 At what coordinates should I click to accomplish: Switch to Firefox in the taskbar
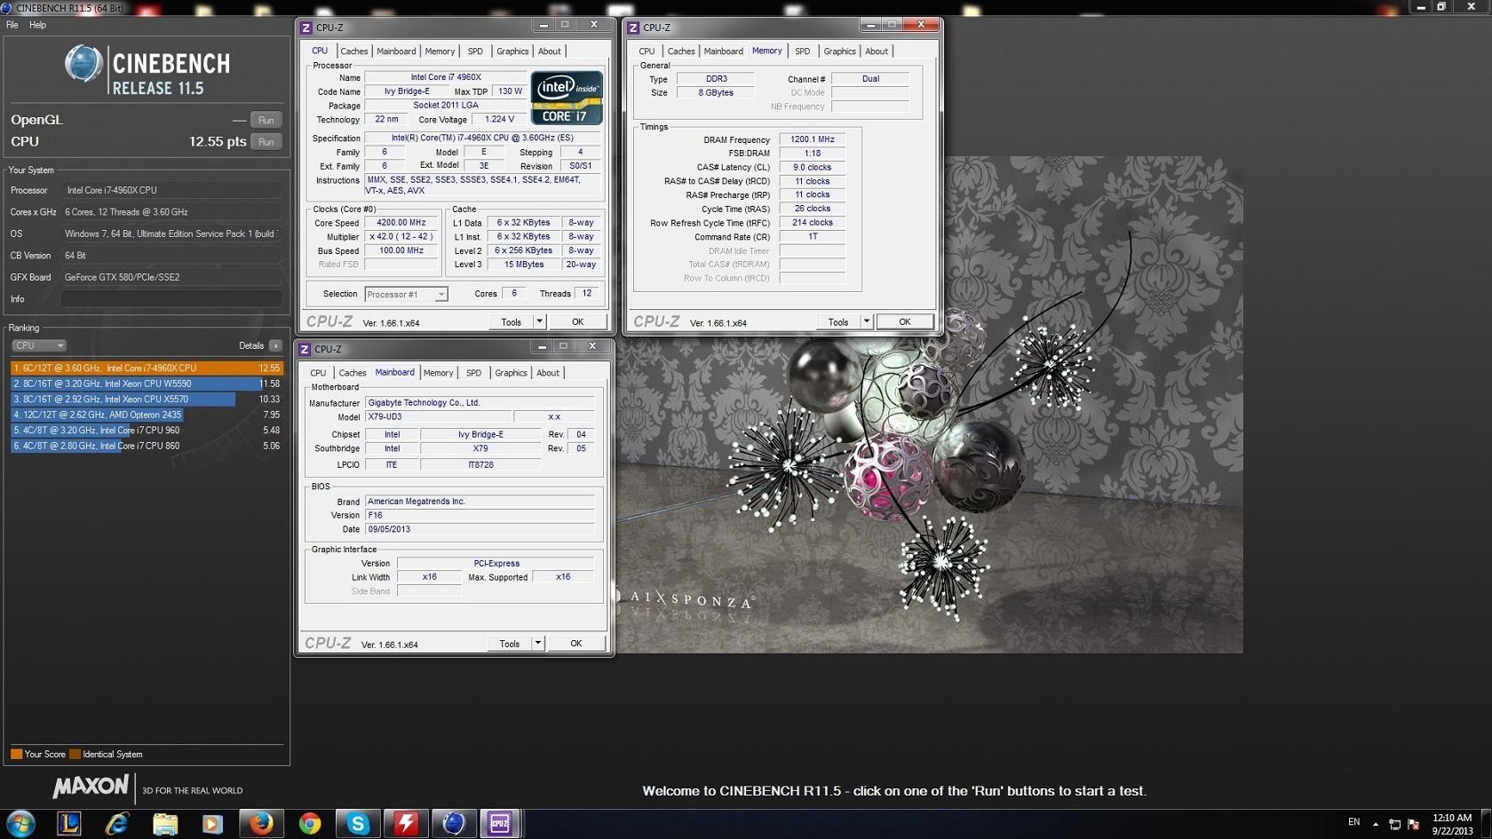[260, 824]
